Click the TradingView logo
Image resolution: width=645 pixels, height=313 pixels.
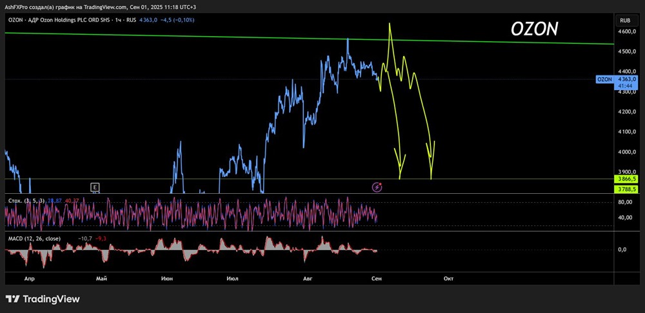[x=43, y=299]
